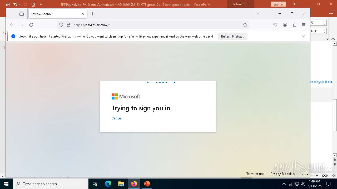Viewport: 337px width, 189px height.
Task: View site security padlock information
Action: click(x=69, y=25)
